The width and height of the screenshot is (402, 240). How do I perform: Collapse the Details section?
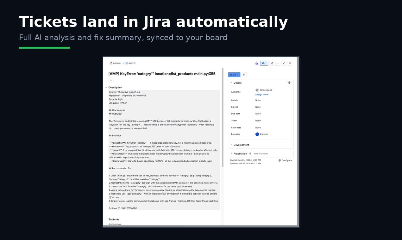click(x=231, y=83)
